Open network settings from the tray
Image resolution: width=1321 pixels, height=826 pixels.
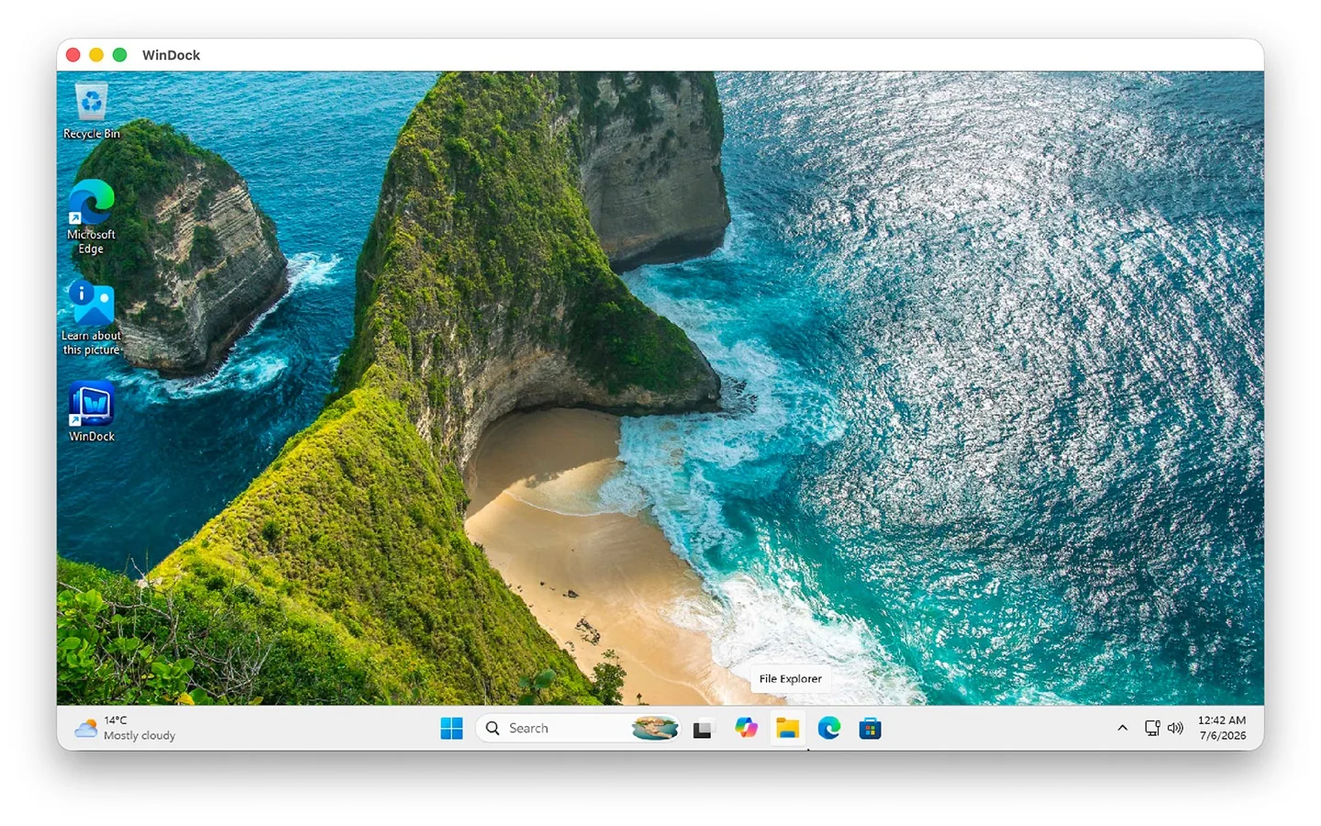(1152, 729)
